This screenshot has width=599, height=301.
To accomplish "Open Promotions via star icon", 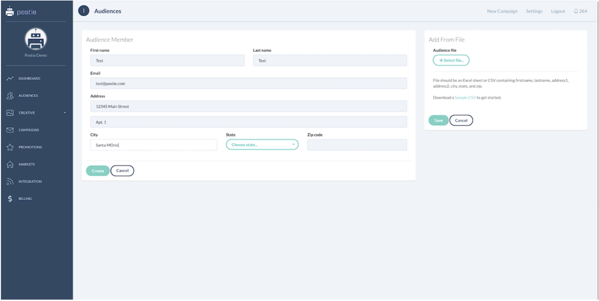I will pyautogui.click(x=10, y=147).
